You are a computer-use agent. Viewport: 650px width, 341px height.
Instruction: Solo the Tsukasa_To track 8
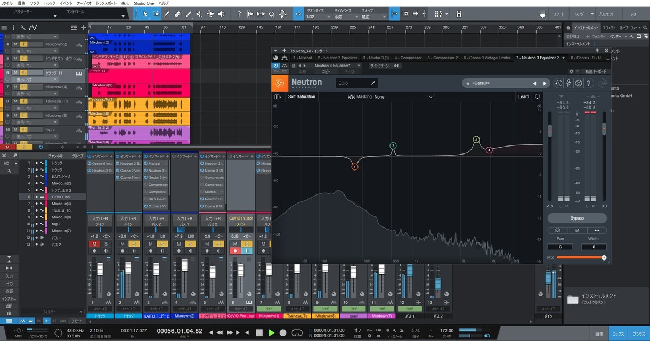[x=23, y=101]
